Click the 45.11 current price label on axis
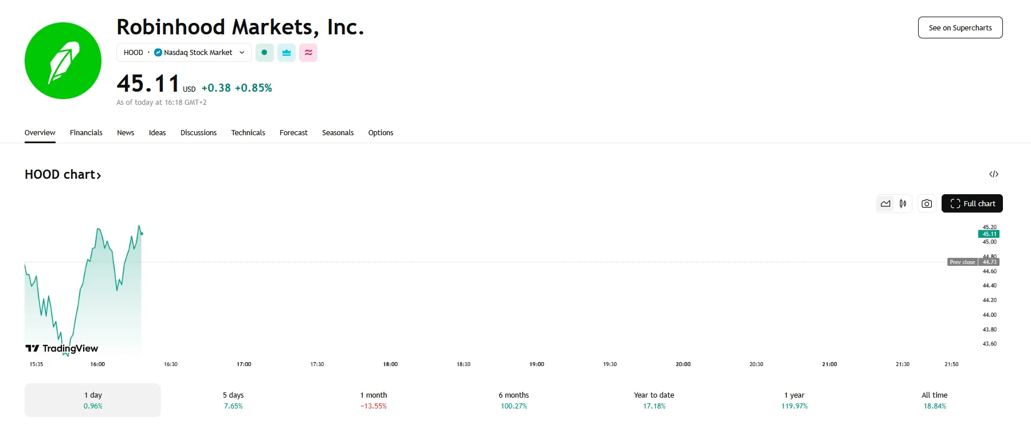The width and height of the screenshot is (1031, 436). pos(989,234)
